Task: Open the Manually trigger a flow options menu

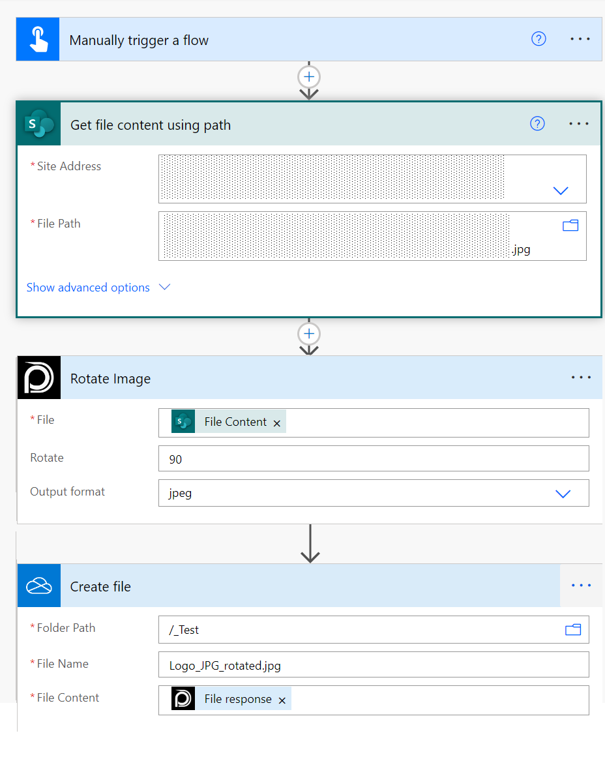Action: [x=580, y=39]
